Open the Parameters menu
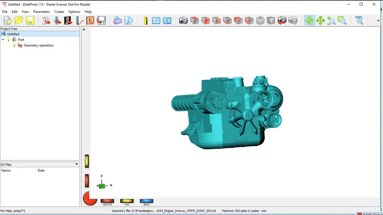This screenshot has height=215, width=383. click(x=41, y=12)
